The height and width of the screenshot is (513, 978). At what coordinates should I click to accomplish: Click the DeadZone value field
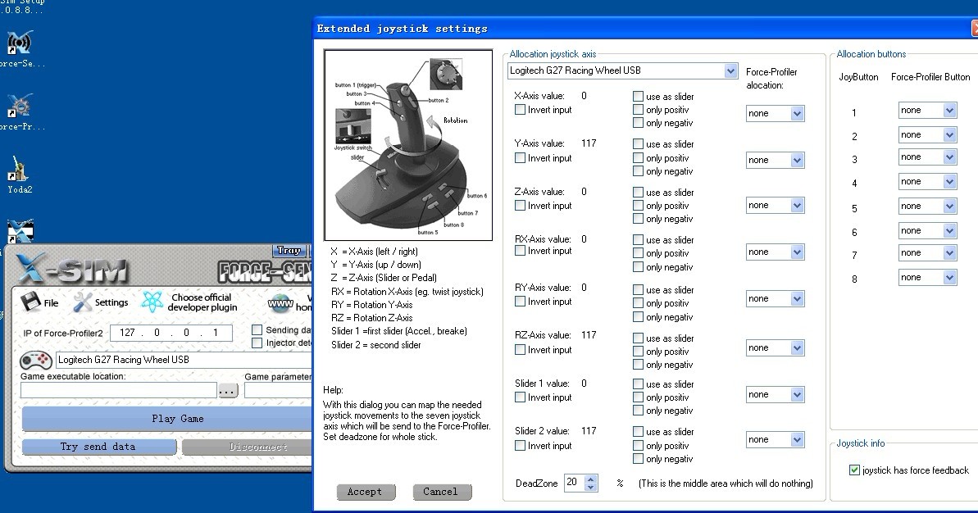[x=573, y=483]
